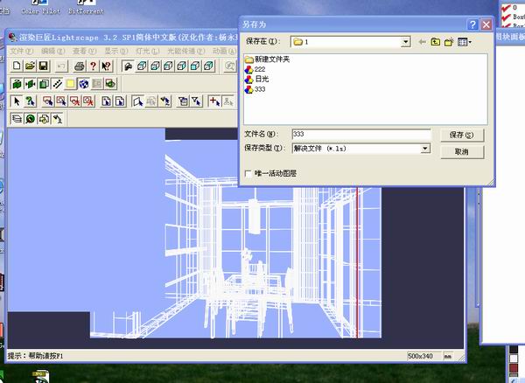Select the perspective view icon before the cube icons
The image size is (525, 383).
128,66
